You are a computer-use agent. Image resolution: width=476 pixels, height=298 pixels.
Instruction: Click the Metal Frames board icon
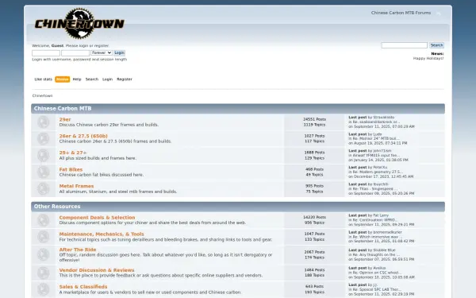44,189
